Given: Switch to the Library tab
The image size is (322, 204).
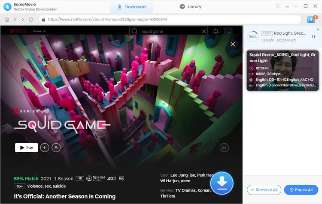Looking at the screenshot, I should coord(190,7).
